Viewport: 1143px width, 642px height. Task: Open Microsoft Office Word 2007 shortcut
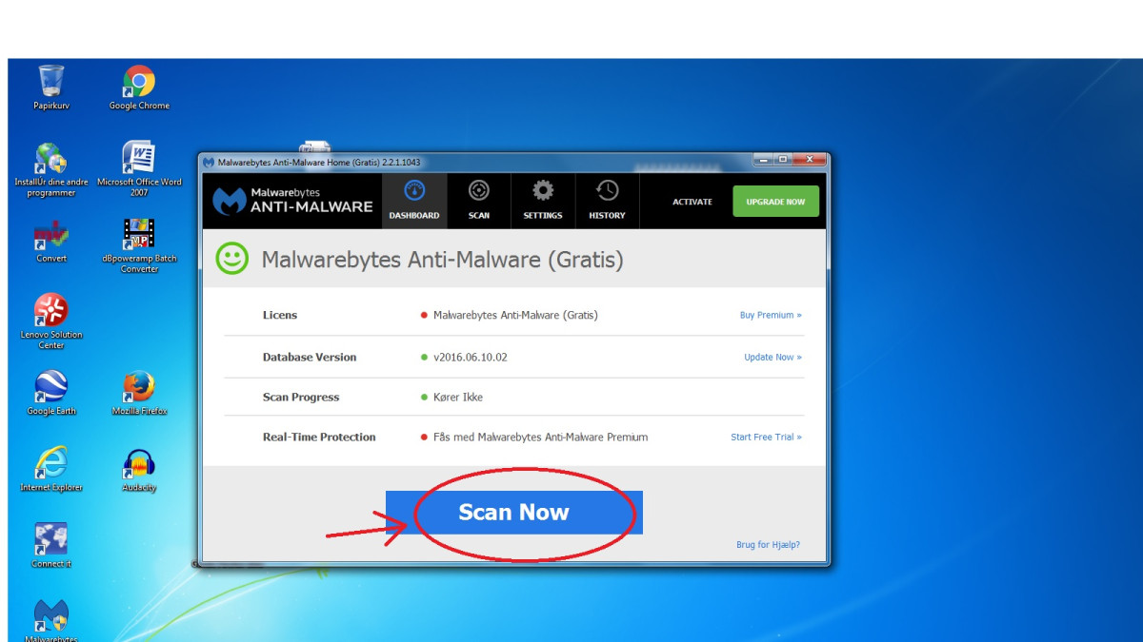tap(139, 168)
